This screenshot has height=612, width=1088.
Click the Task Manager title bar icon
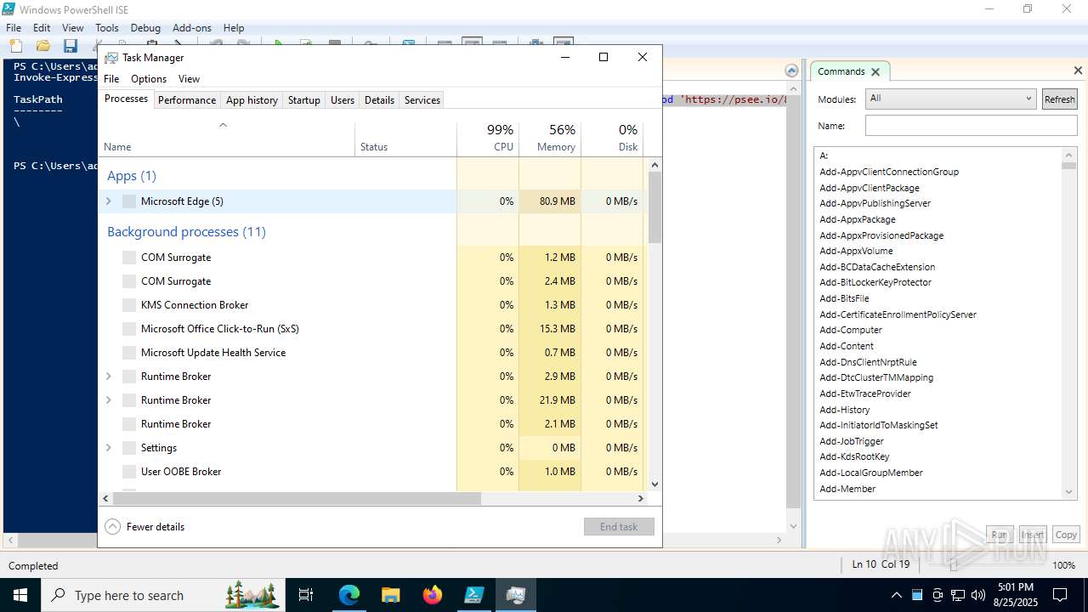click(111, 58)
